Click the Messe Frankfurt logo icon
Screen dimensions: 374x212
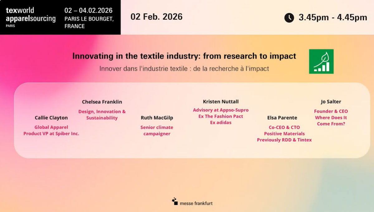click(175, 201)
